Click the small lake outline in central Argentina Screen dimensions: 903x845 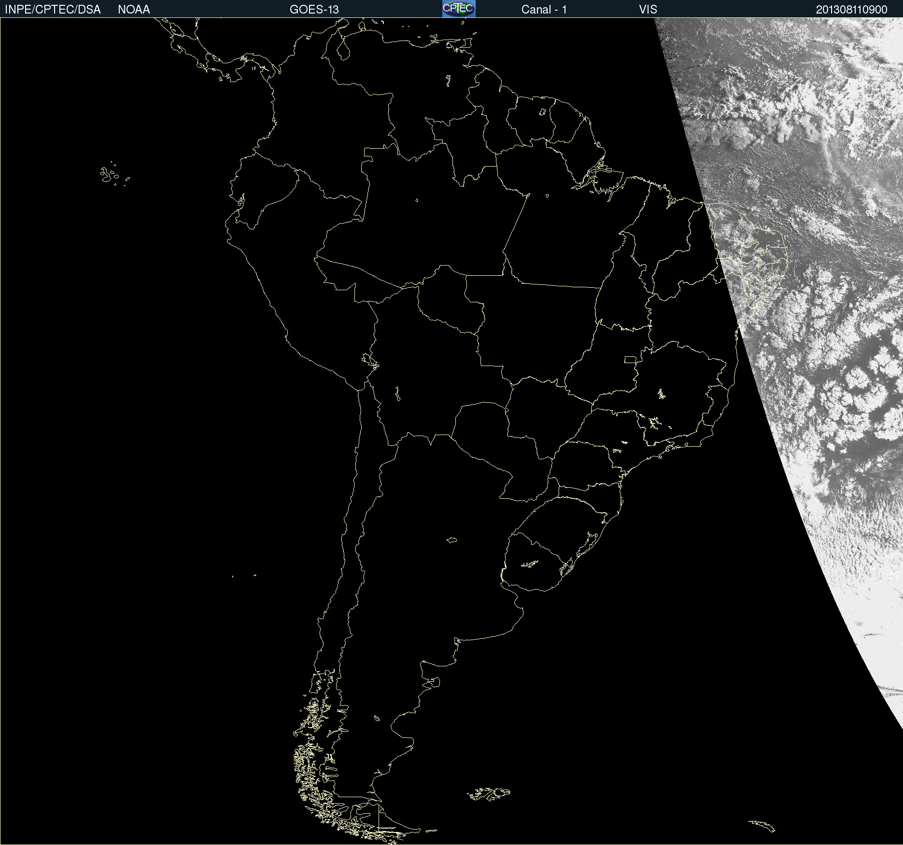(x=451, y=540)
